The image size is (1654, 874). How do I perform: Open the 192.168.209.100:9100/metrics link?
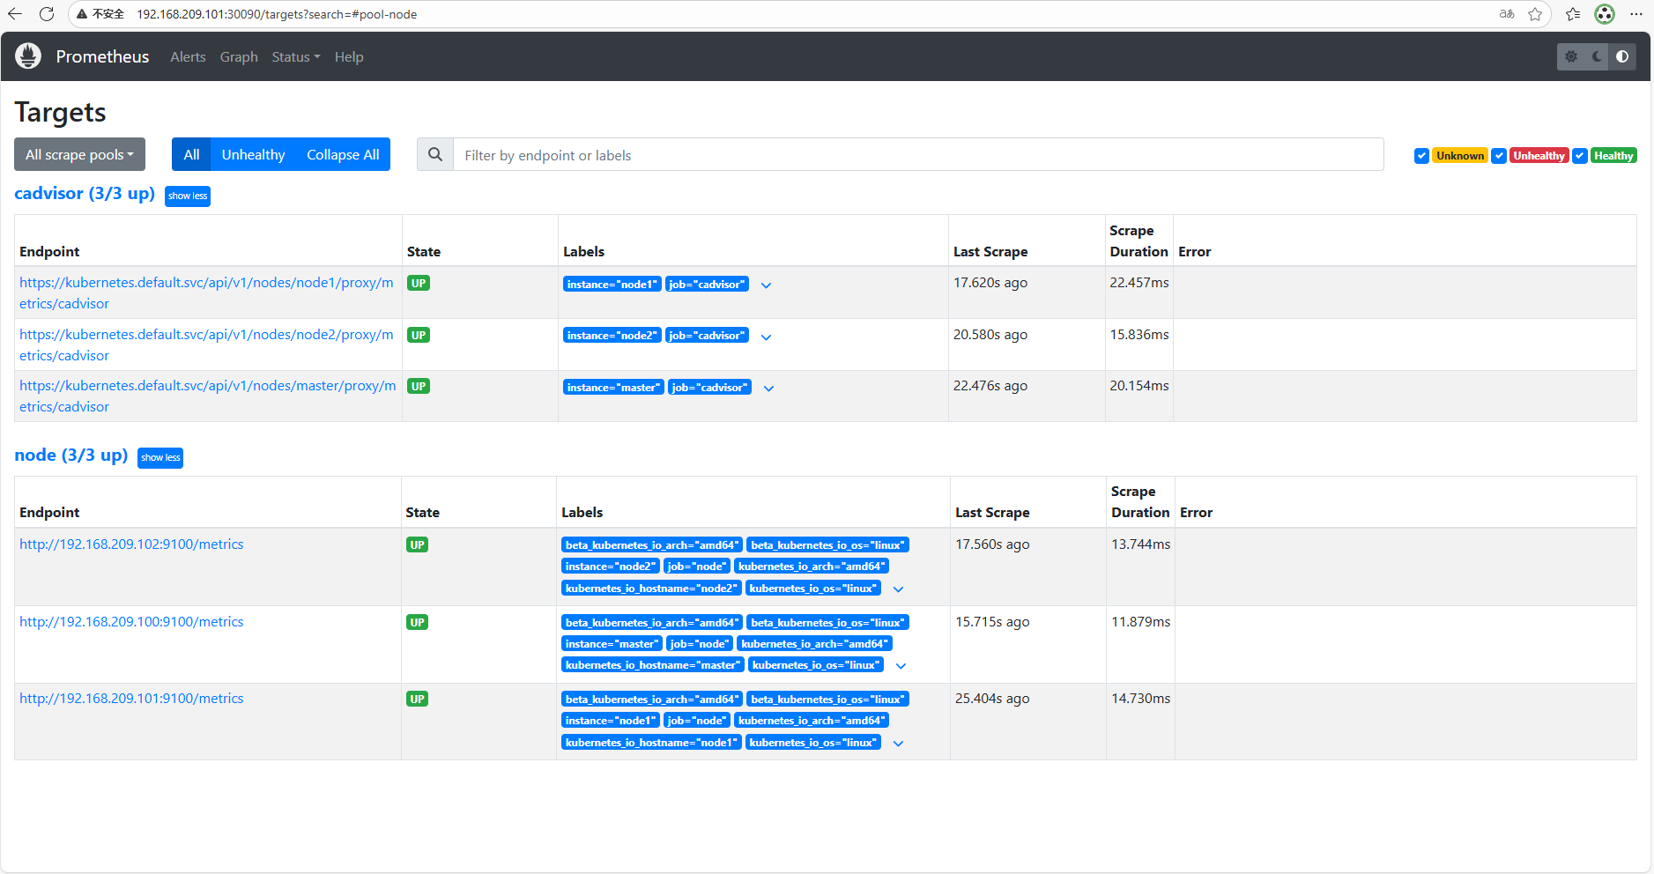coord(131,622)
